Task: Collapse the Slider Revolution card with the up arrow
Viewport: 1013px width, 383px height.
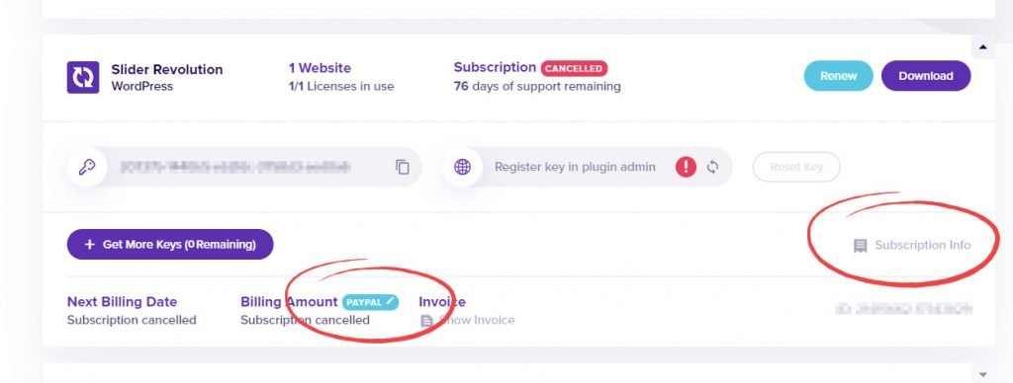Action: tap(983, 47)
